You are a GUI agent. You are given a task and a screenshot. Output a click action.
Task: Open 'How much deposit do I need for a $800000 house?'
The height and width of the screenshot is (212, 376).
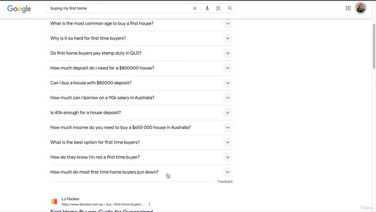[x=102, y=68]
